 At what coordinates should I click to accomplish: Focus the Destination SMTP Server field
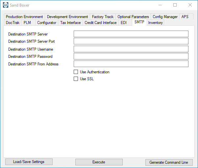point(131,34)
